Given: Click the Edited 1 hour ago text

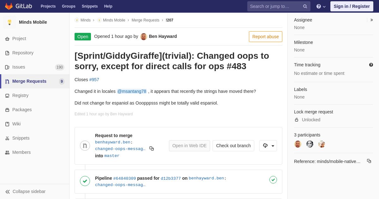Looking at the screenshot, I should coord(104,114).
